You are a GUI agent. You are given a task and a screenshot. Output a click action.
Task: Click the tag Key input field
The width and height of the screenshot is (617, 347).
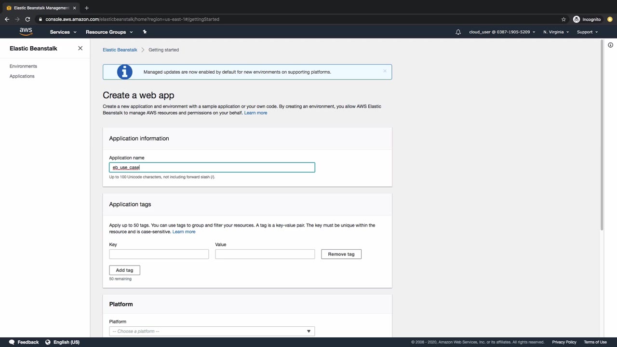pyautogui.click(x=159, y=254)
